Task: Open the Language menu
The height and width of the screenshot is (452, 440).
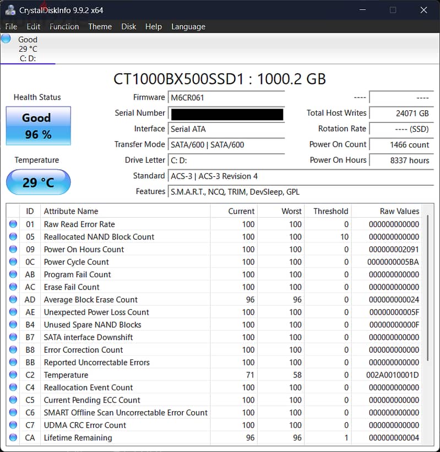Action: [x=188, y=26]
